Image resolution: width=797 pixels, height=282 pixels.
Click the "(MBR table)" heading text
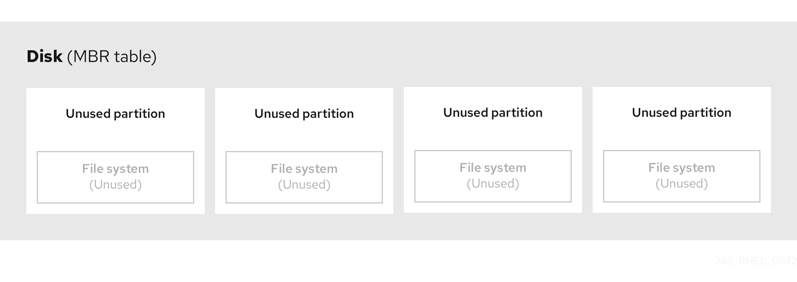point(112,57)
